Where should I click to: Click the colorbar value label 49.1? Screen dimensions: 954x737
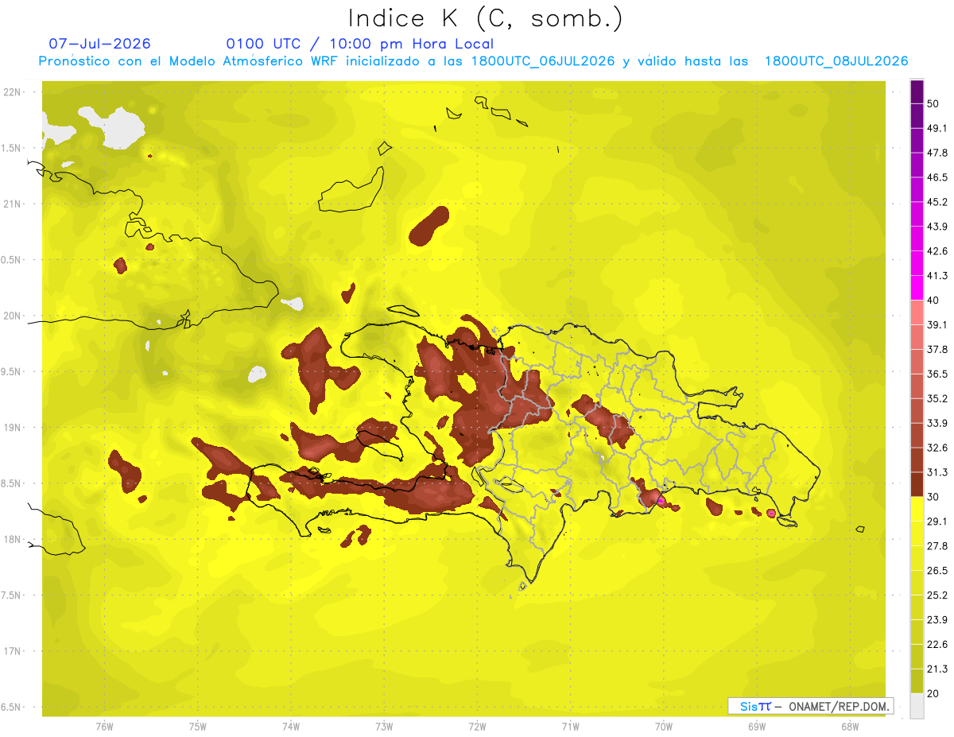click(x=938, y=128)
